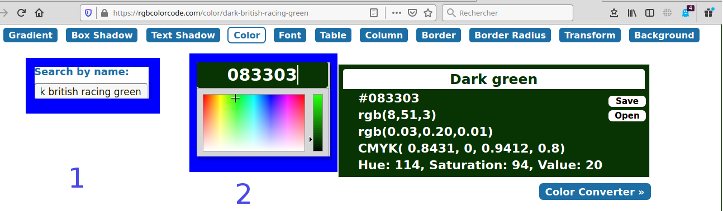Click the hex code field showing 083303
Screen dimensions: 723x211
pos(262,75)
